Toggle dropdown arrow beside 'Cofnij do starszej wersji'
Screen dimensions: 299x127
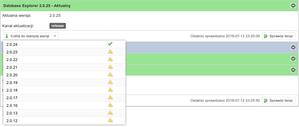(x=55, y=36)
